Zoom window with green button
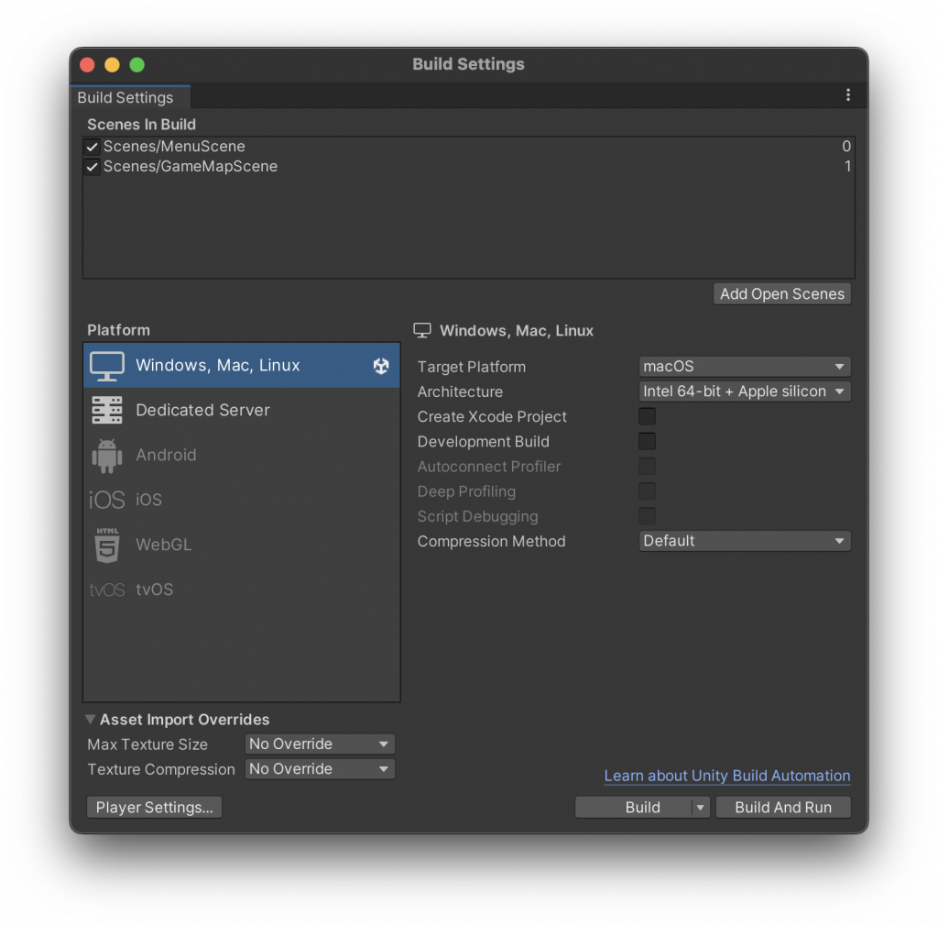 point(137,65)
